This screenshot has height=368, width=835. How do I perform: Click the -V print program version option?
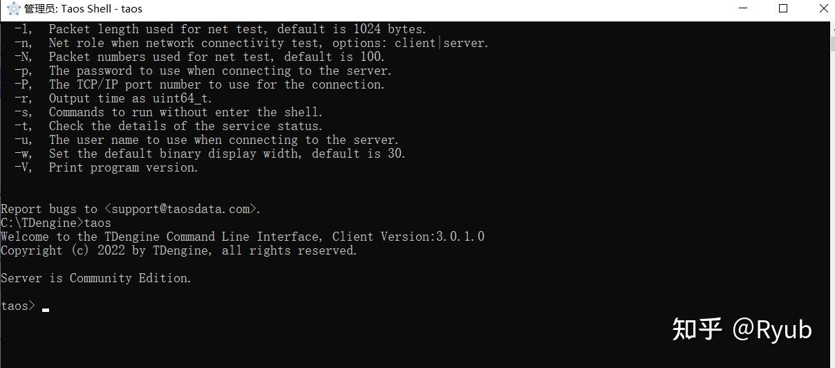point(123,167)
